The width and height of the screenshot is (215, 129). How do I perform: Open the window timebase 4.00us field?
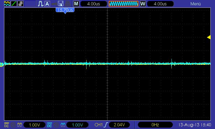tap(160, 4)
